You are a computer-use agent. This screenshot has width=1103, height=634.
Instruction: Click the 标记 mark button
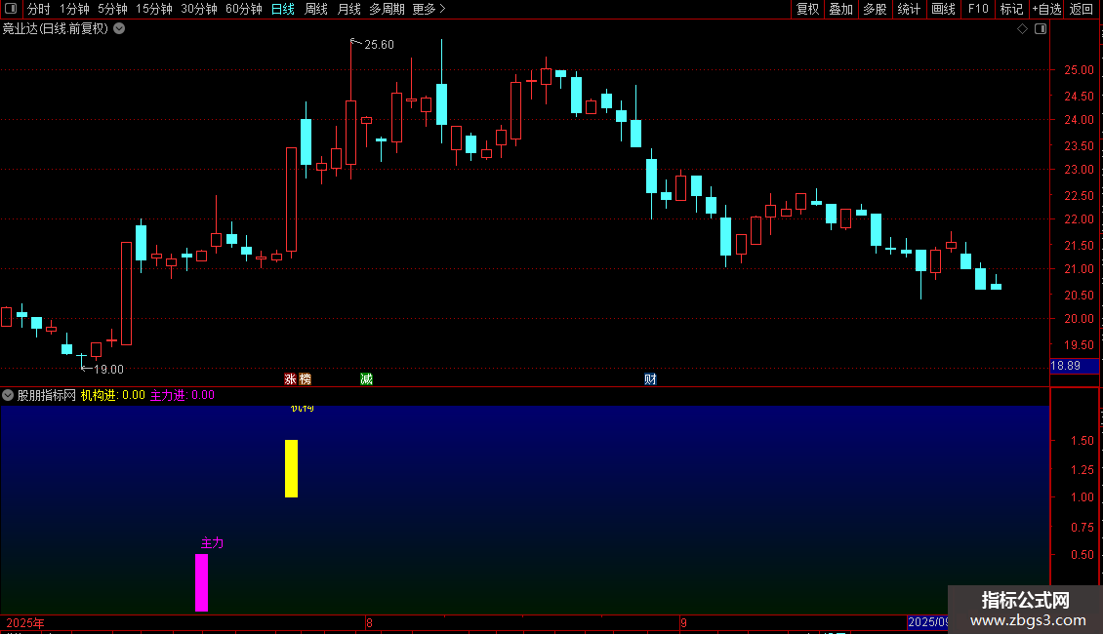[1011, 9]
